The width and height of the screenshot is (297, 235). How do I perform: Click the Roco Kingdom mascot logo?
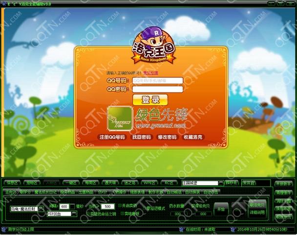point(153,46)
